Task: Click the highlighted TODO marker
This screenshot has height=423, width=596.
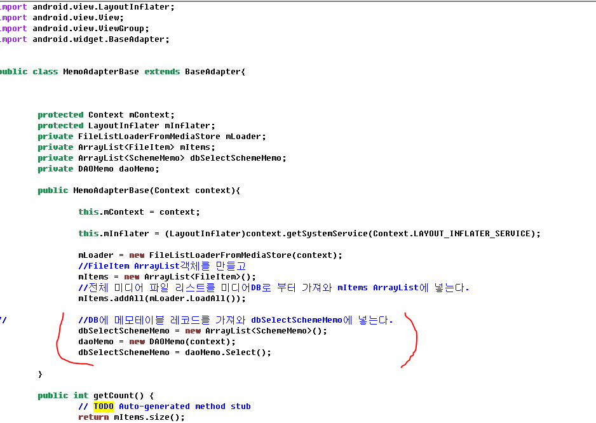Action: 104,406
